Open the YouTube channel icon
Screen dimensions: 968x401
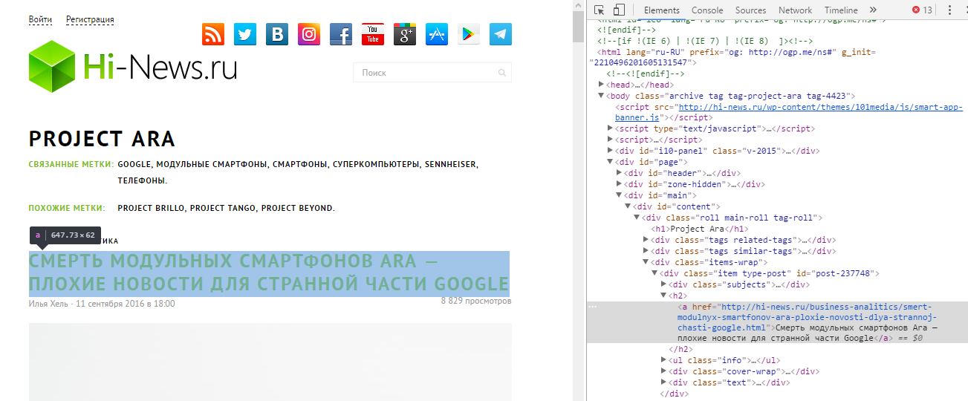pyautogui.click(x=373, y=34)
